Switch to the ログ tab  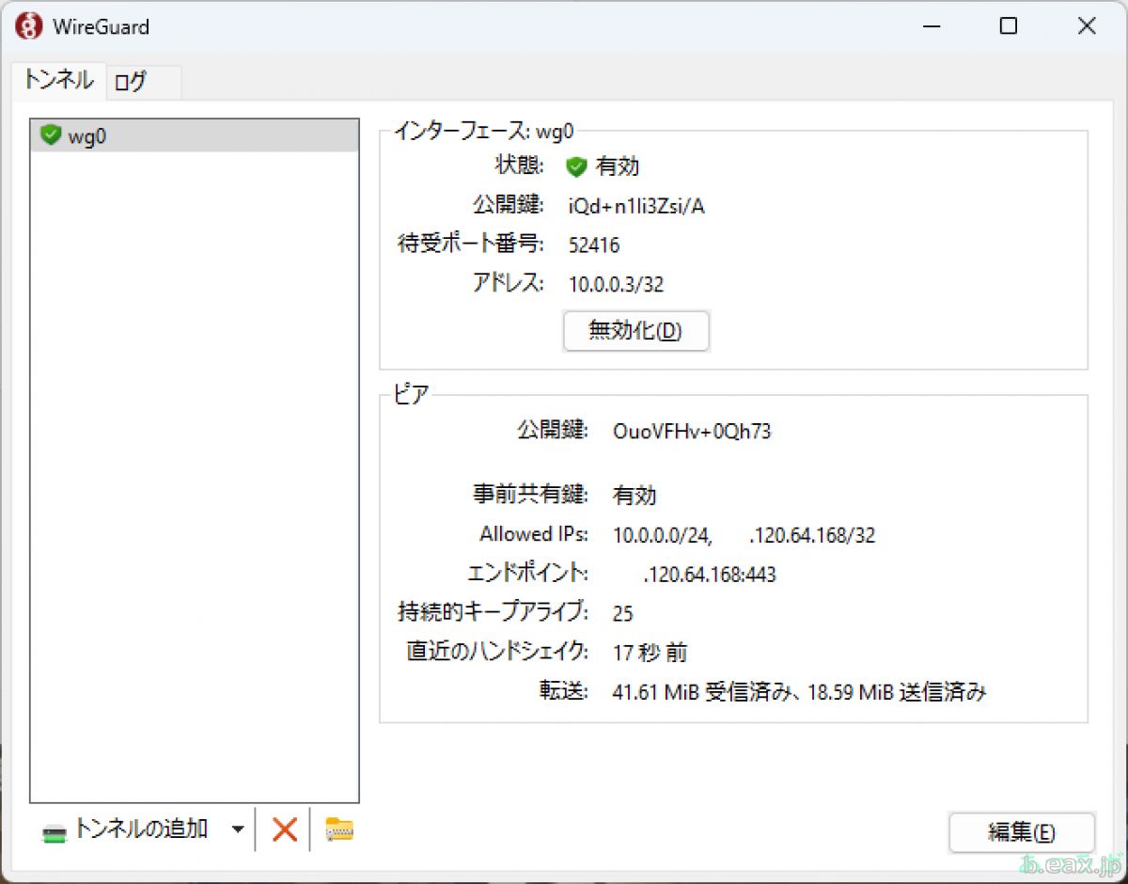130,81
